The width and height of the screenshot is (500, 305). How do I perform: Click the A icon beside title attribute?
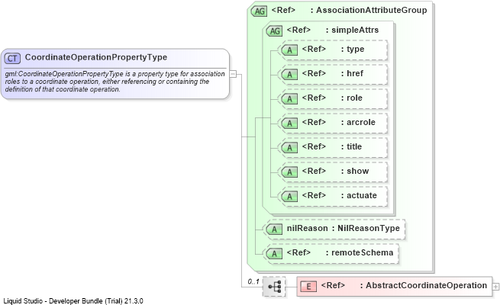point(289,148)
